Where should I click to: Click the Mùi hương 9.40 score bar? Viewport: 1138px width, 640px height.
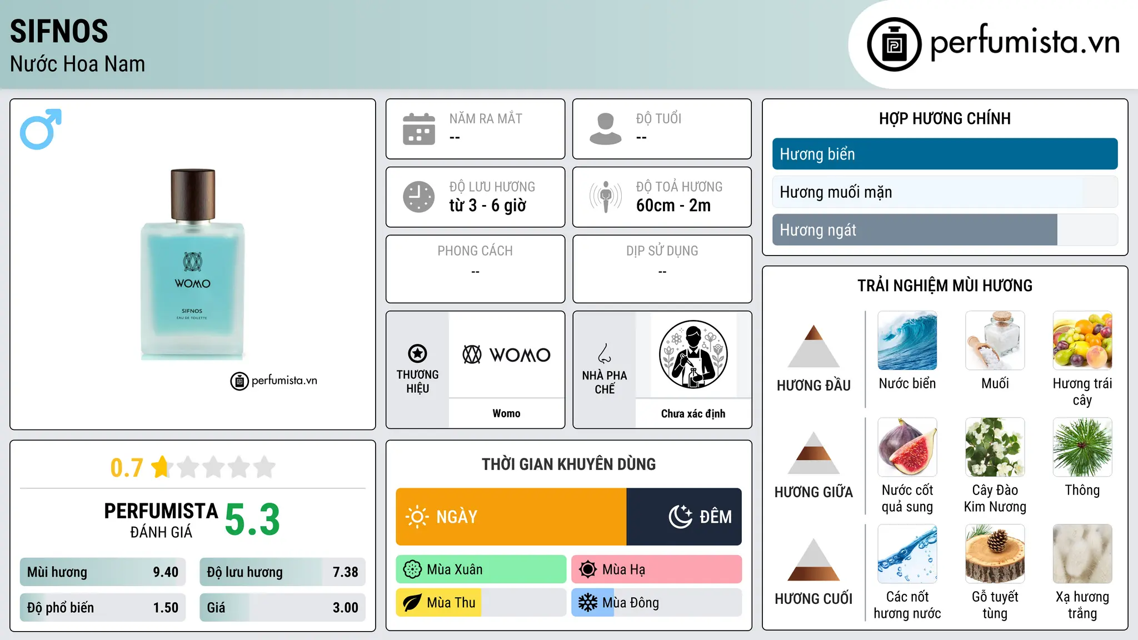[103, 572]
